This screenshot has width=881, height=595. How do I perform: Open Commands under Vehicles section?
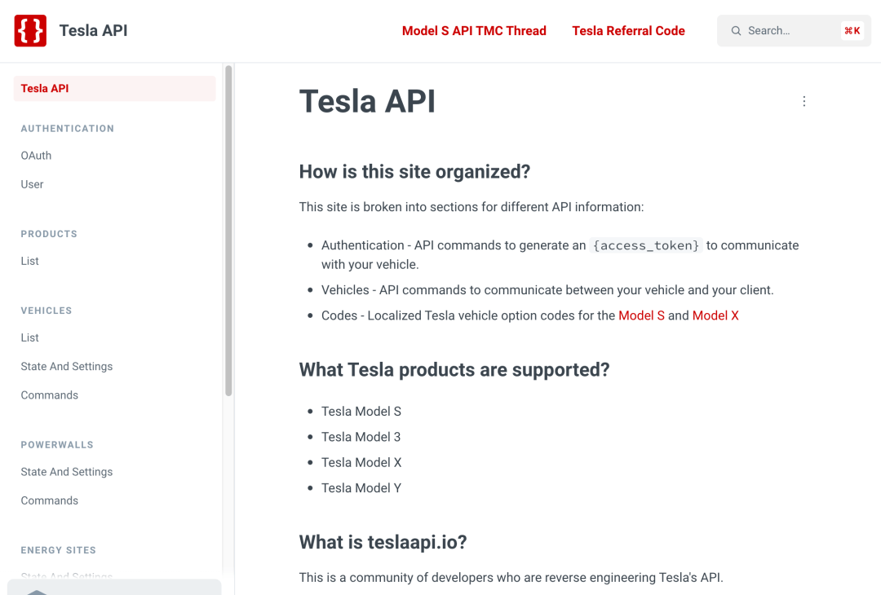click(50, 395)
